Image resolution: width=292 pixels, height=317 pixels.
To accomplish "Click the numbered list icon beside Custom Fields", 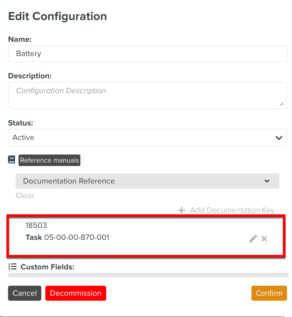I will pyautogui.click(x=13, y=266).
